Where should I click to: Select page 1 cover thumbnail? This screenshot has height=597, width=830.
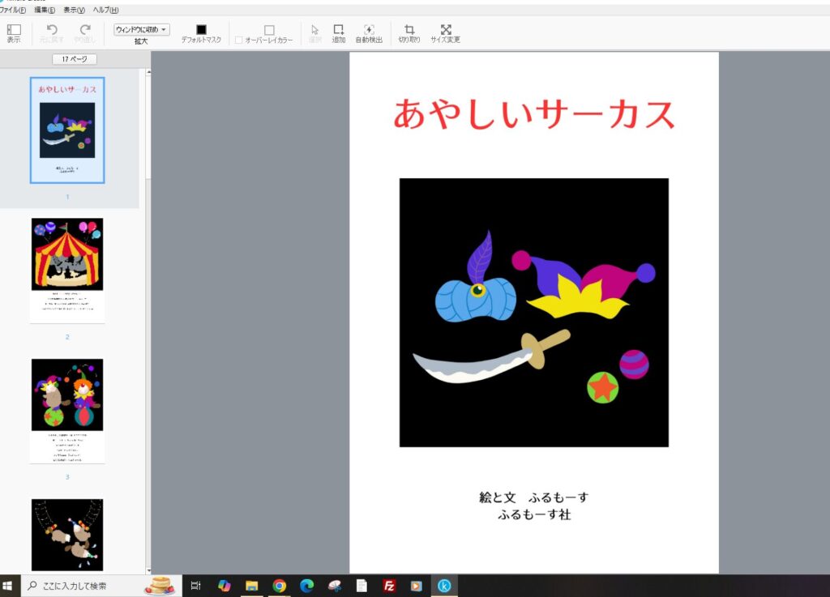click(x=67, y=130)
